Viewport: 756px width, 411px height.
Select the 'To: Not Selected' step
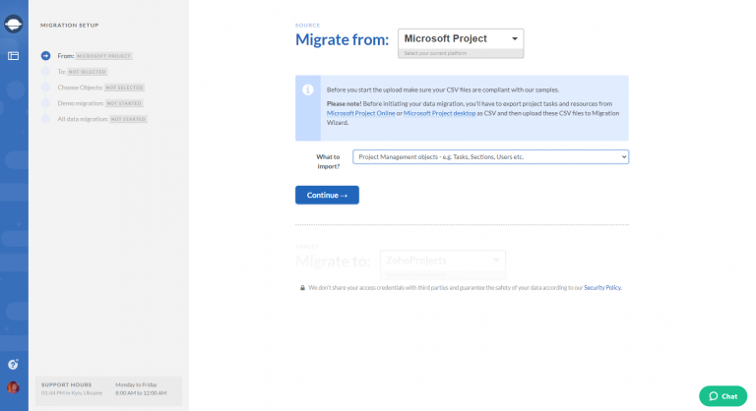(83, 72)
